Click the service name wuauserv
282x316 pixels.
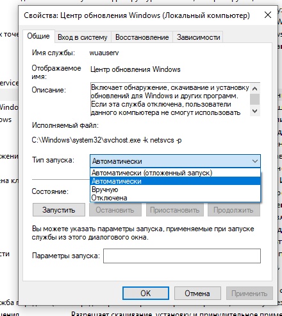[x=104, y=53]
